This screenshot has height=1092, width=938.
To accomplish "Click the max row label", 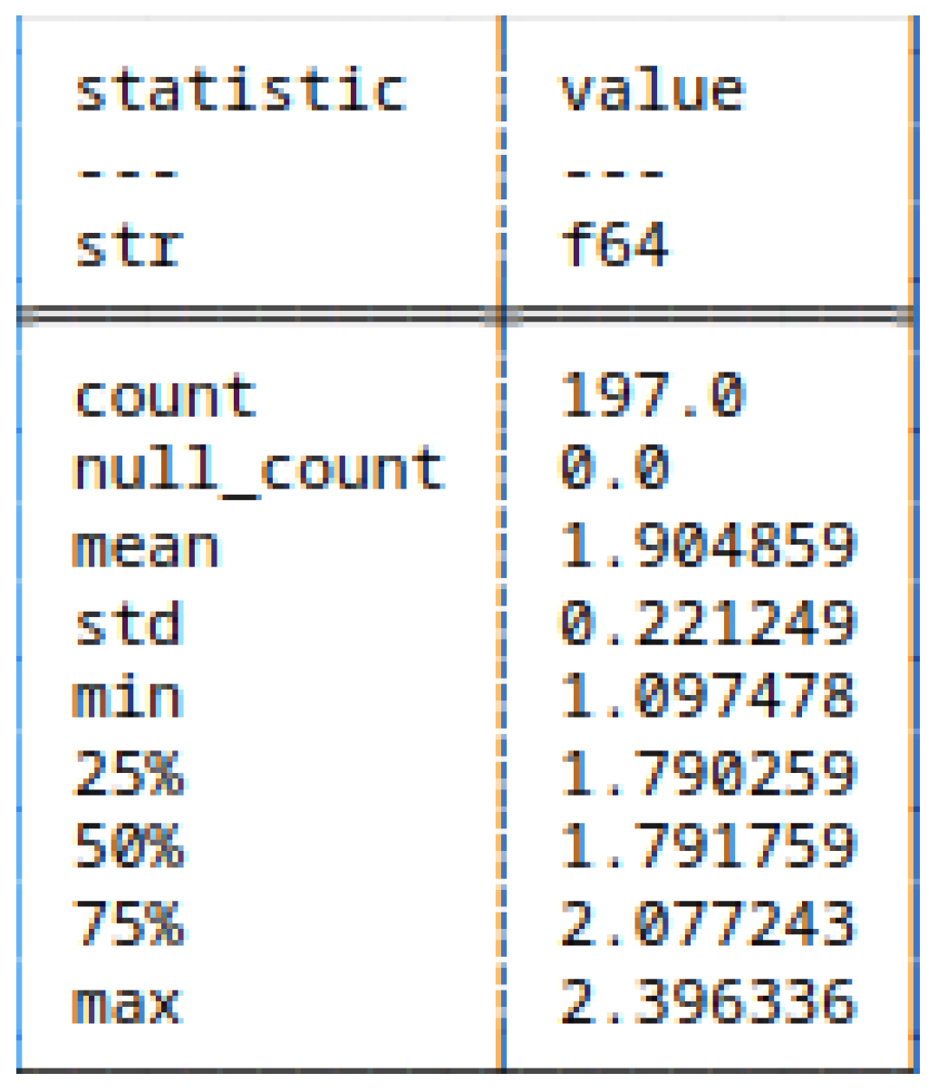I will click(127, 1003).
